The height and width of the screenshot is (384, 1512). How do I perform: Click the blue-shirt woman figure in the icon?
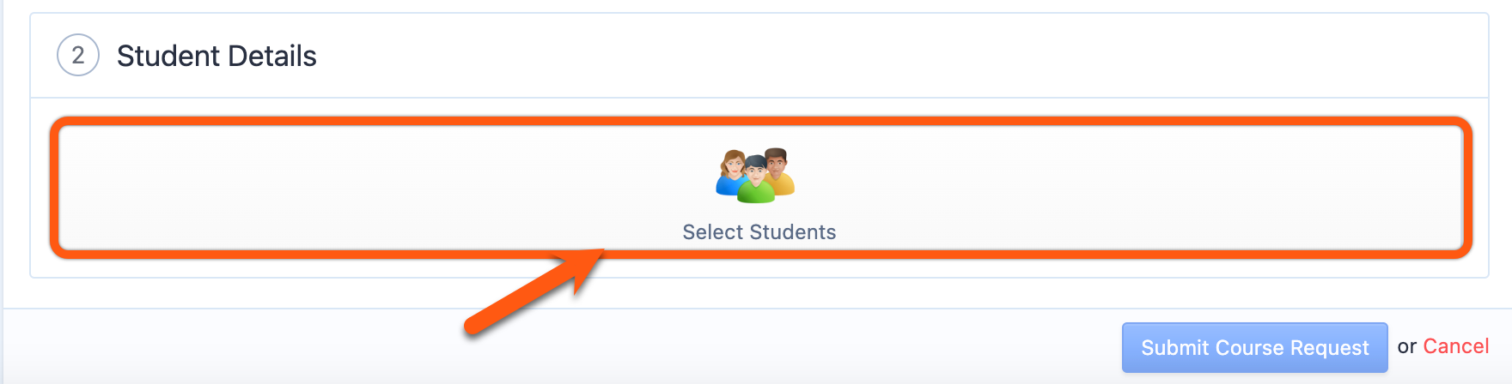pyautogui.click(x=731, y=173)
